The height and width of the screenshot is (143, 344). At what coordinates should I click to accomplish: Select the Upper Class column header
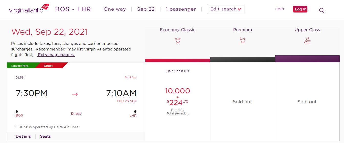click(307, 30)
